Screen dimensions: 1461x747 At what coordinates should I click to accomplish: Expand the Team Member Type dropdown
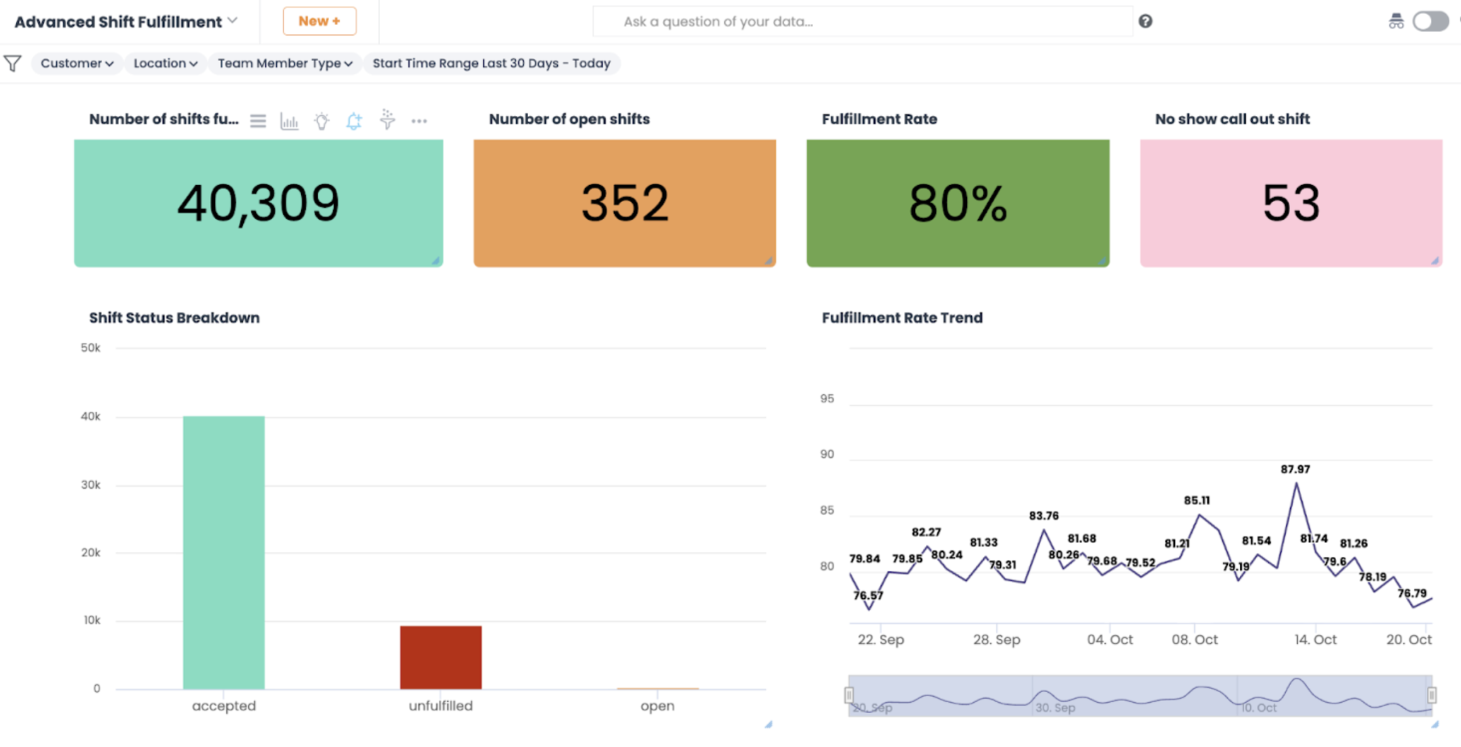tap(284, 63)
